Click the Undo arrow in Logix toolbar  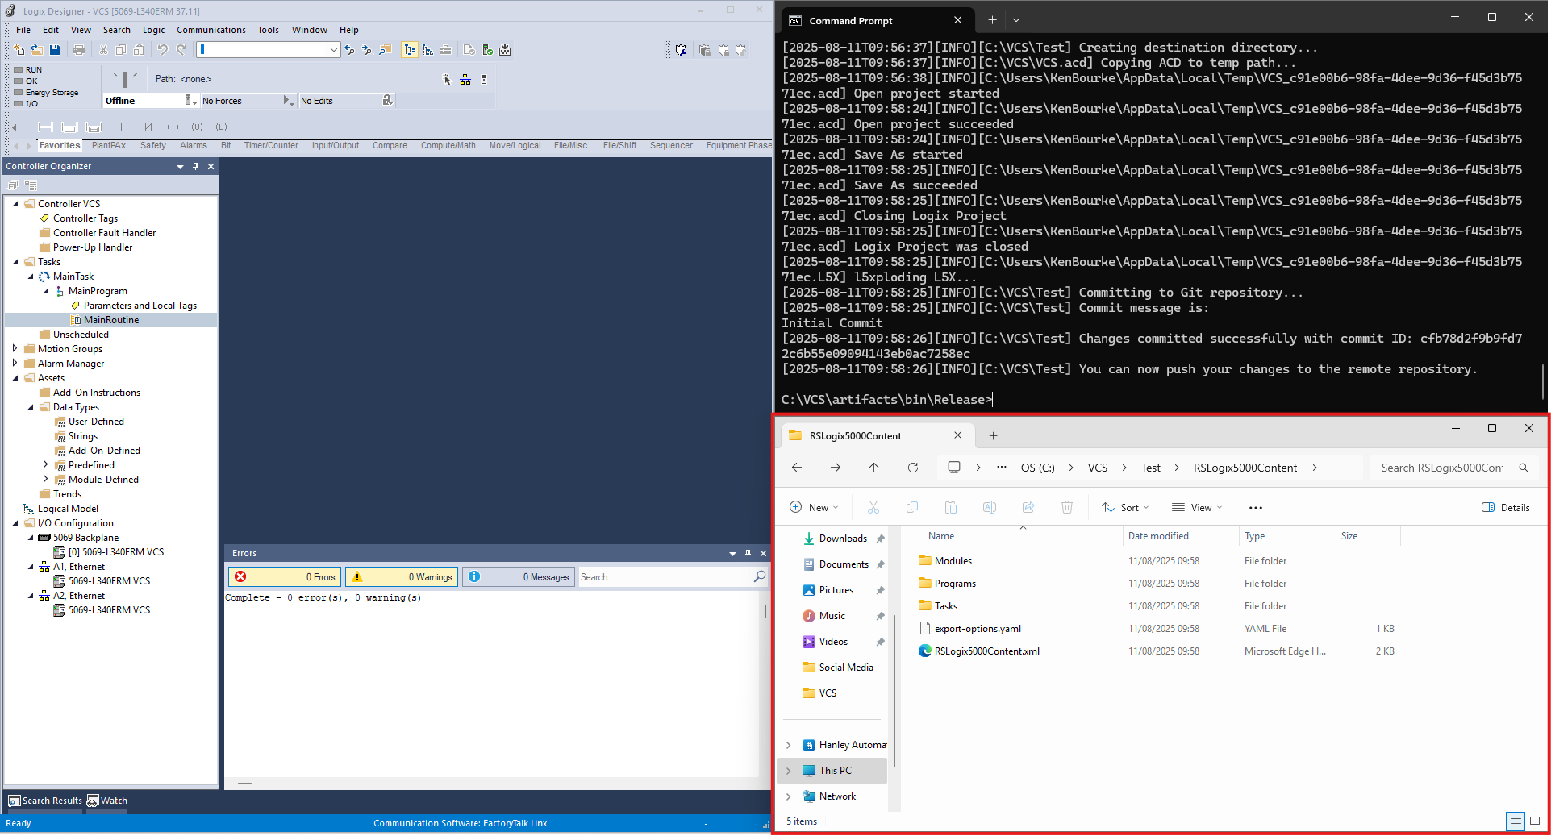coord(162,50)
